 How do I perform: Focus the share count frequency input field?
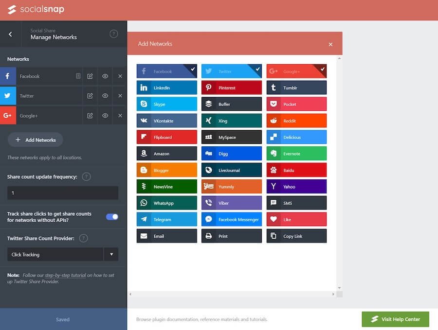pos(63,193)
